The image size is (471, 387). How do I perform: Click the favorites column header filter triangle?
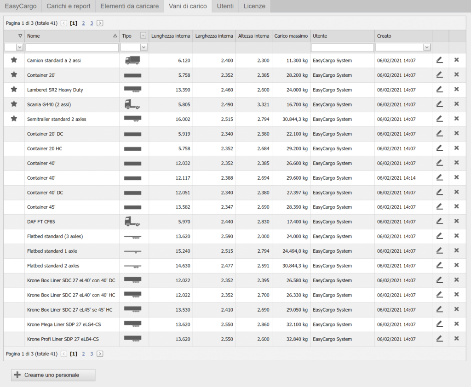tap(20, 36)
